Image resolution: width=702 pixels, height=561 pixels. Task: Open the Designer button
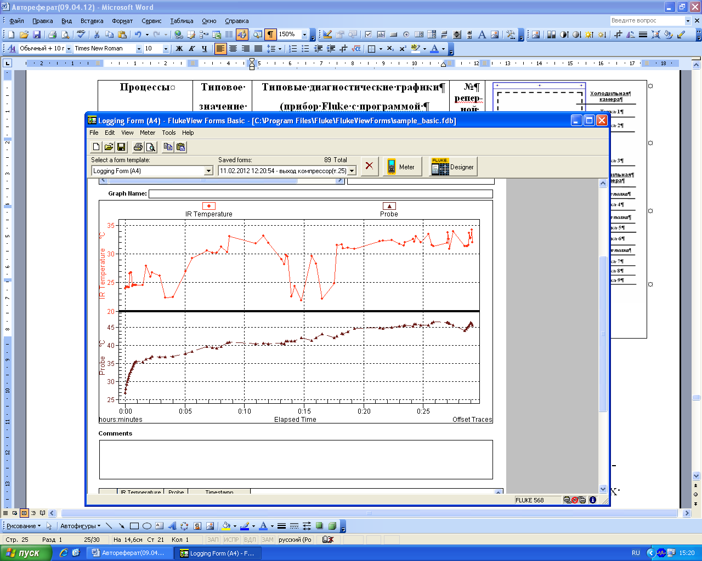pos(453,167)
